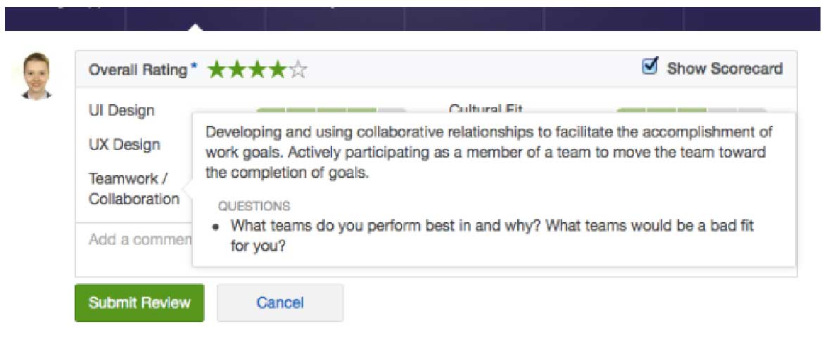The height and width of the screenshot is (362, 836).
Task: Select the nav tab marked by white pointer
Action: [195, 19]
